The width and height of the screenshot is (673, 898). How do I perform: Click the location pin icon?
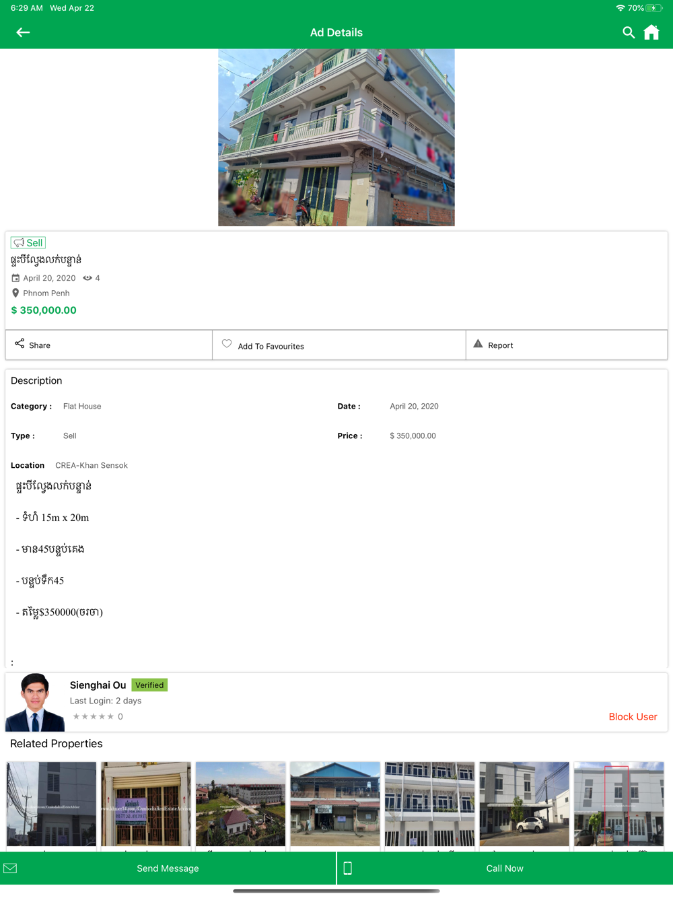coord(15,293)
